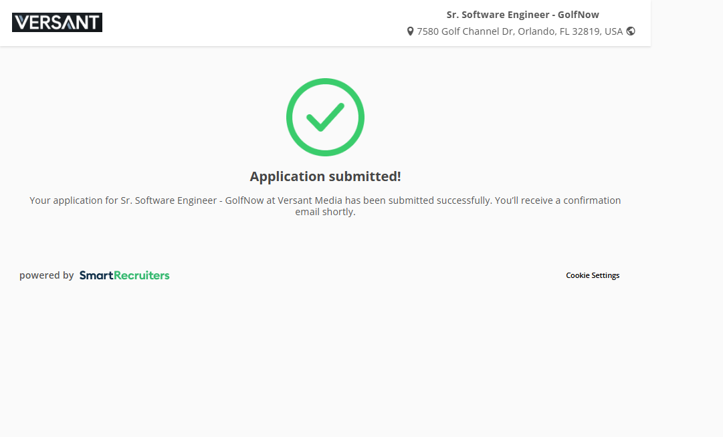Select the 7580 Golf Channel Dr address text
The width and height of the screenshot is (723, 437).
(x=465, y=31)
